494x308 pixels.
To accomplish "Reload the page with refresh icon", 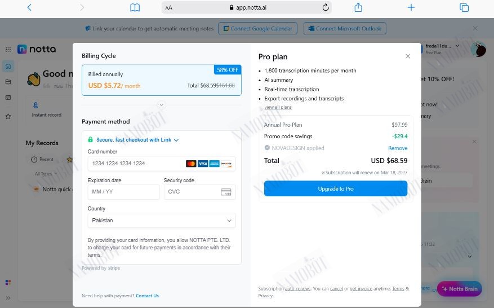I will pos(326,7).
